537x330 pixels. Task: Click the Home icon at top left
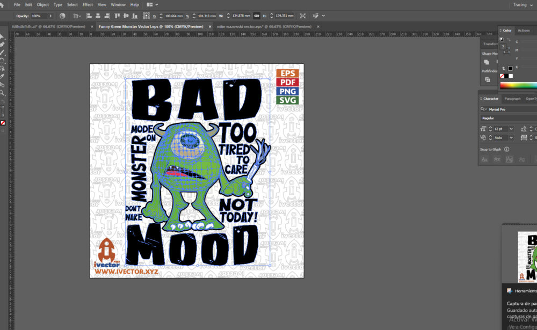(x=2, y=5)
